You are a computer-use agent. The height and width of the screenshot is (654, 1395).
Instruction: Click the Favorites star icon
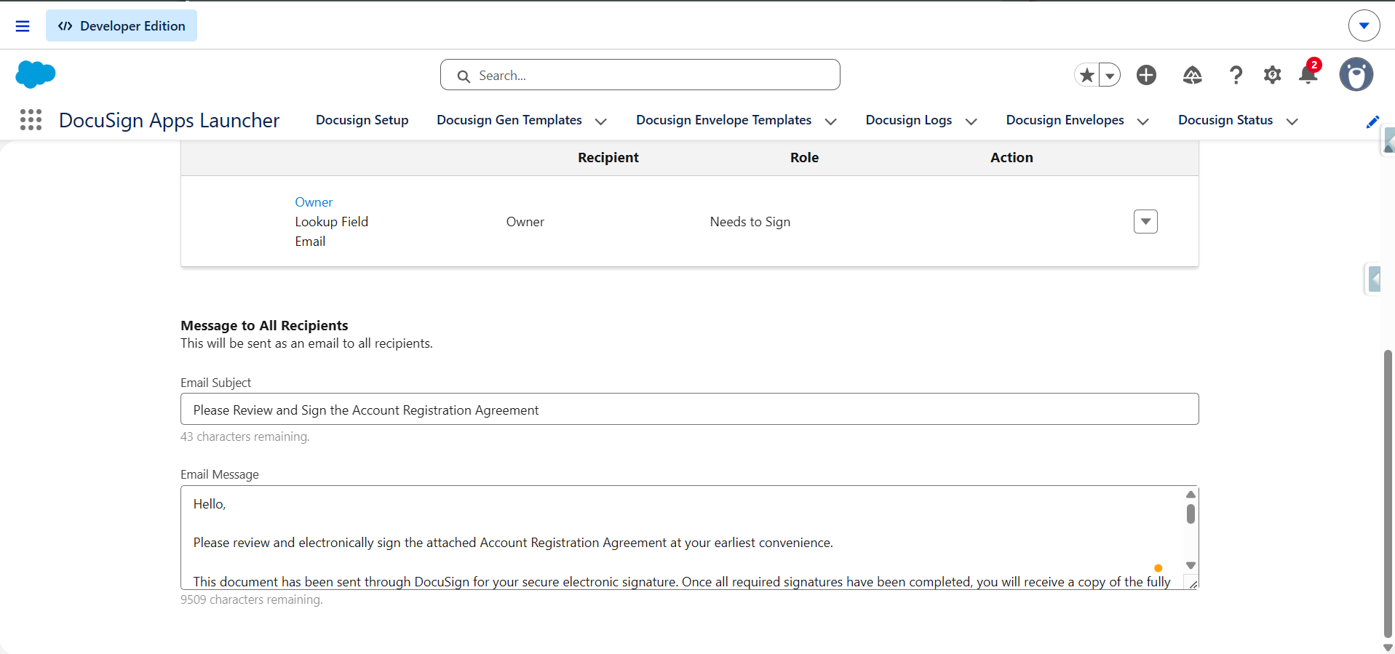click(1087, 75)
